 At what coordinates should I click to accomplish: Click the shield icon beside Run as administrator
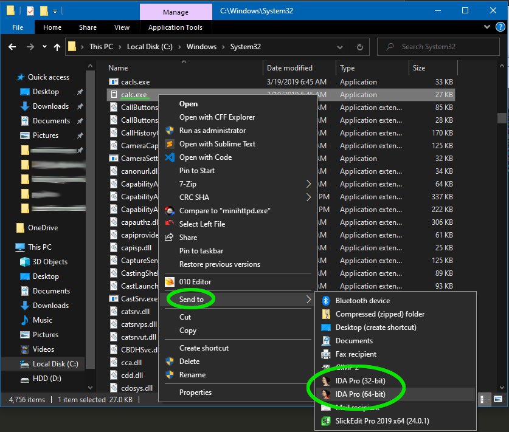coord(170,131)
